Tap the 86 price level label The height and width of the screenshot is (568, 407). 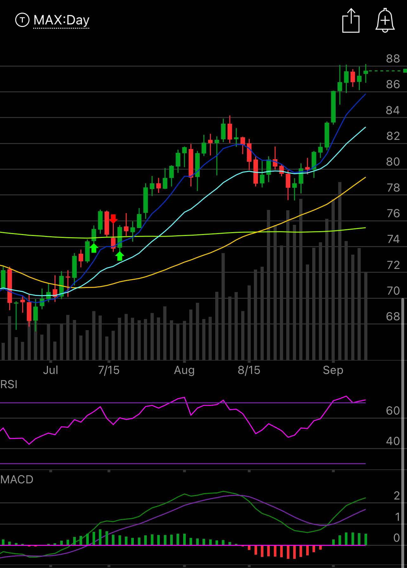[393, 84]
